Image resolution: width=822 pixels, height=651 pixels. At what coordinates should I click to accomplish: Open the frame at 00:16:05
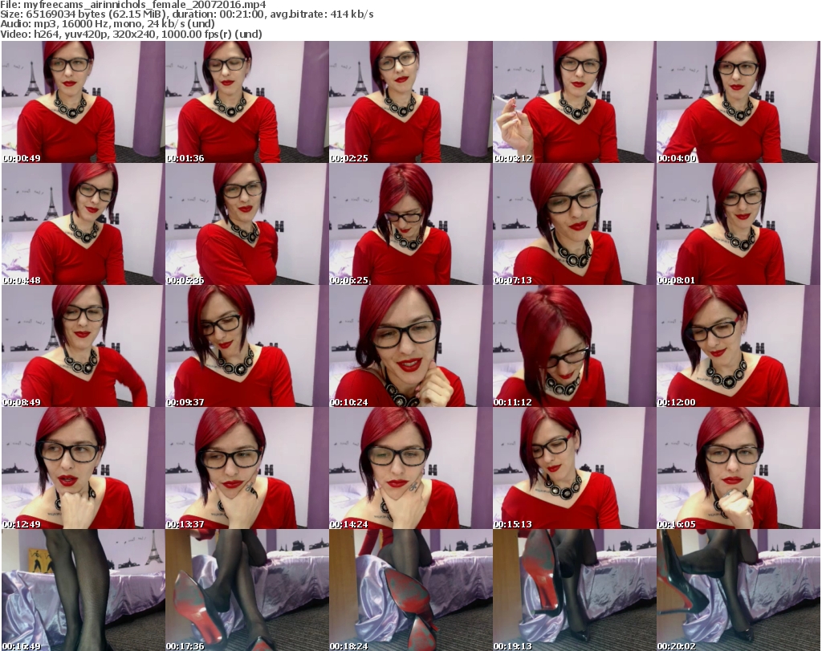point(739,468)
